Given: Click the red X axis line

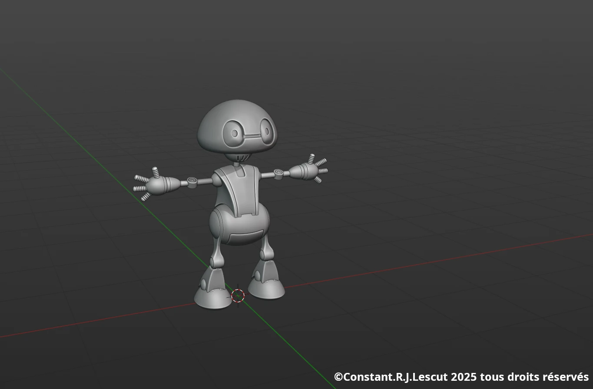Looking at the screenshot, I should pyautogui.click(x=434, y=261).
